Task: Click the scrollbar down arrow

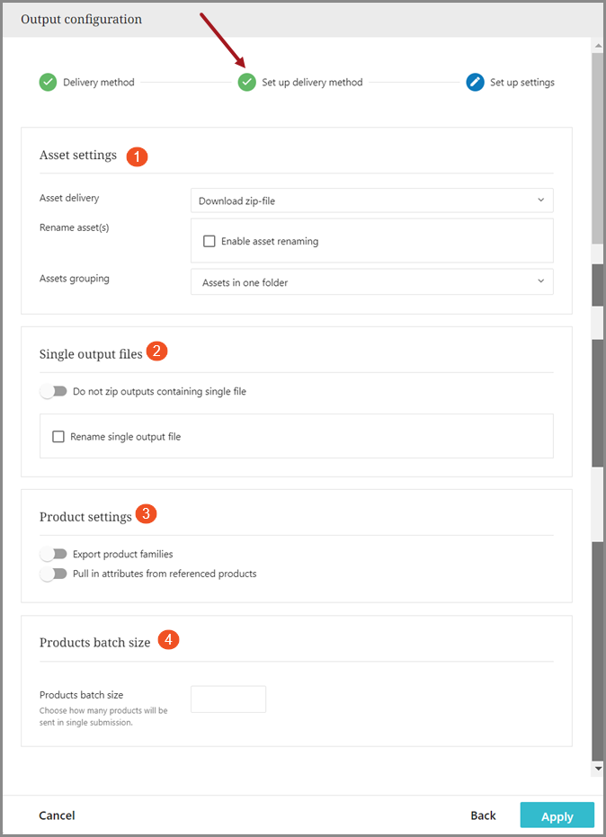Action: 598,769
